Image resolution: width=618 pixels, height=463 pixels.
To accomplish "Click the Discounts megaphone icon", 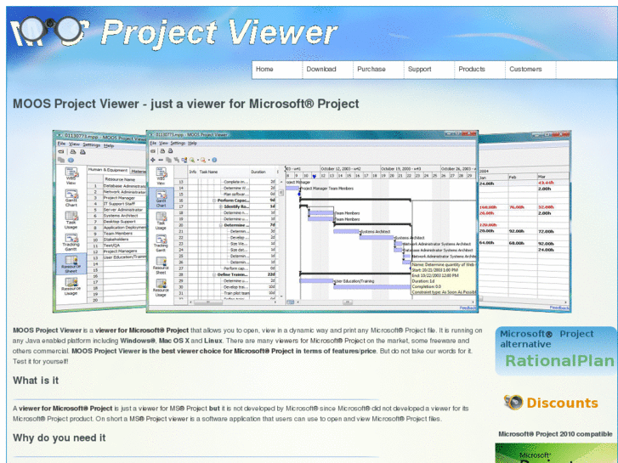I will [x=513, y=403].
